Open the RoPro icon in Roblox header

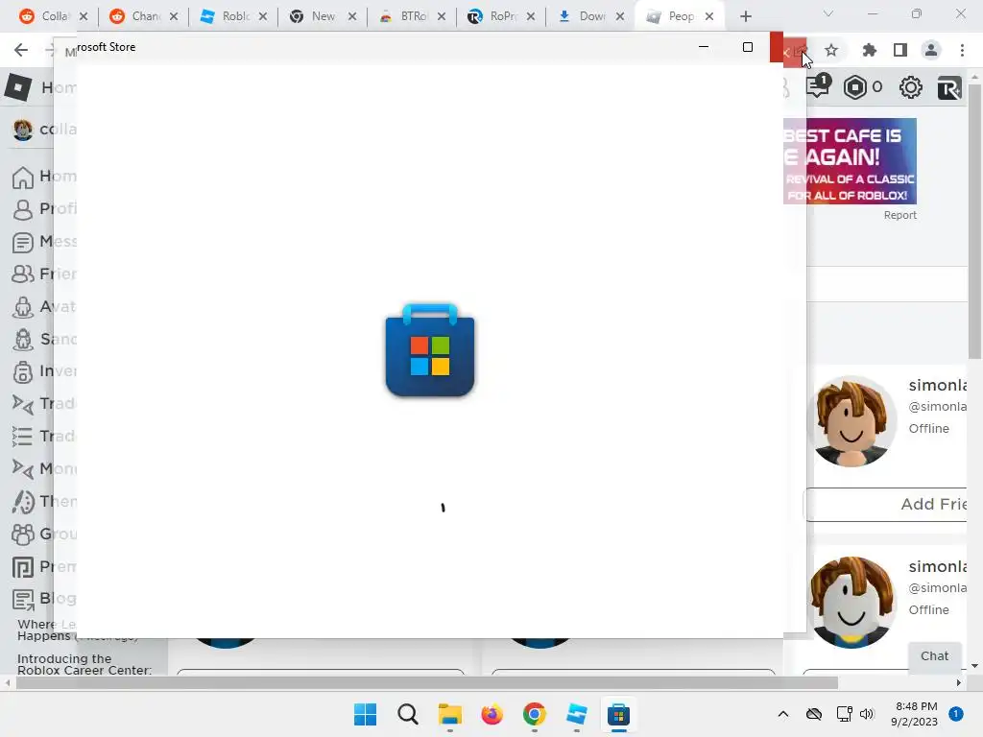click(x=949, y=87)
